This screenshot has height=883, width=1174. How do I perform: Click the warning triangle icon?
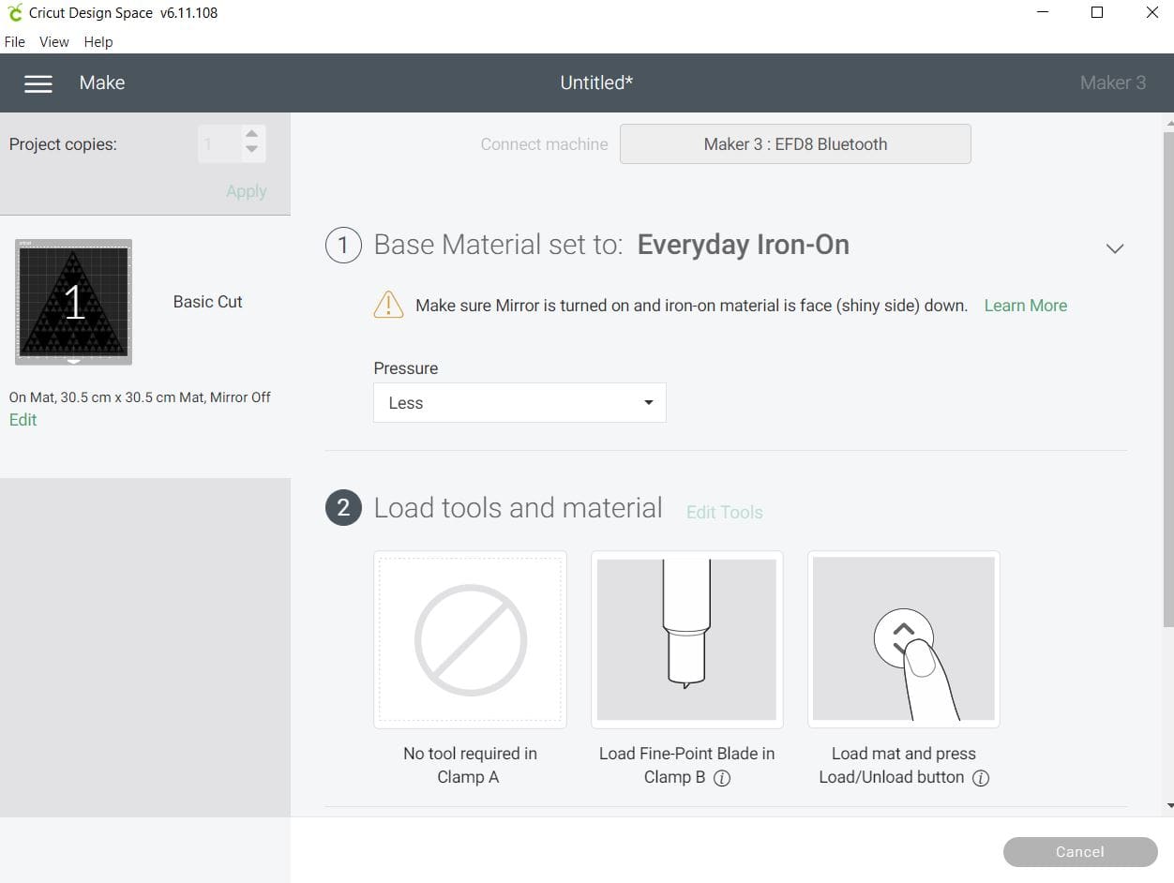coord(388,305)
